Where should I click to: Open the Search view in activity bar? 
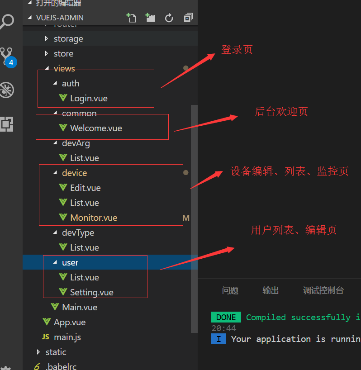click(7, 21)
